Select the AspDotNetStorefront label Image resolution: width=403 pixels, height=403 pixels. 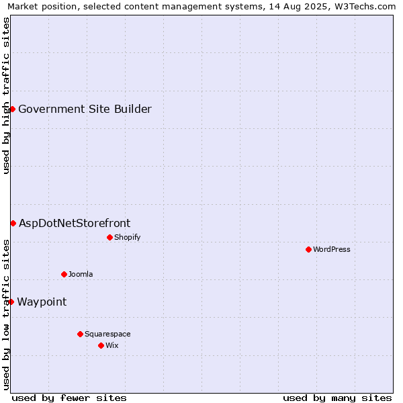click(x=75, y=224)
